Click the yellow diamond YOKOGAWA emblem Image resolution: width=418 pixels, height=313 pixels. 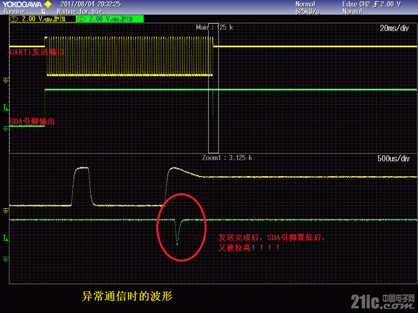coord(48,4)
